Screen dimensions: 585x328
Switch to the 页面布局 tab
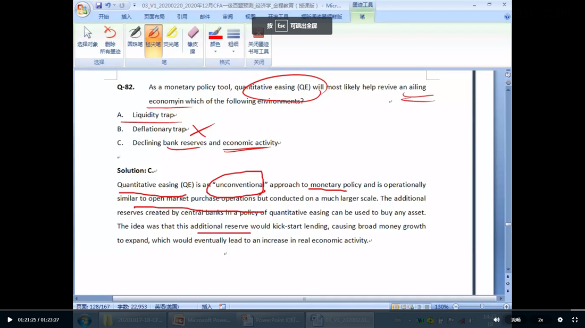(154, 17)
